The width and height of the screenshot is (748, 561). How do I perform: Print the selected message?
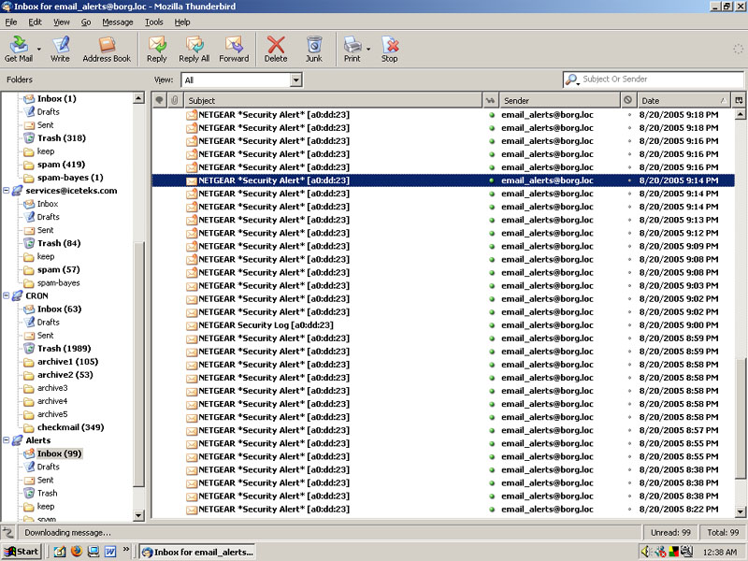tap(352, 49)
